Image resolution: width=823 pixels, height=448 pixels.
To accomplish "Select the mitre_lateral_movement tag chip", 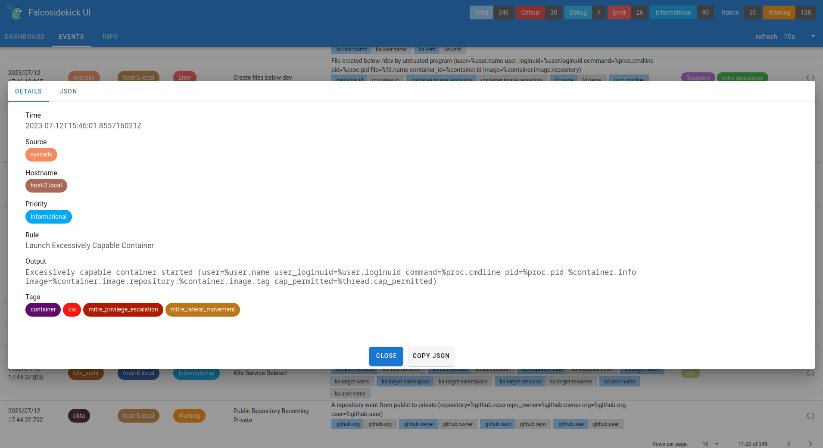I will click(x=203, y=309).
